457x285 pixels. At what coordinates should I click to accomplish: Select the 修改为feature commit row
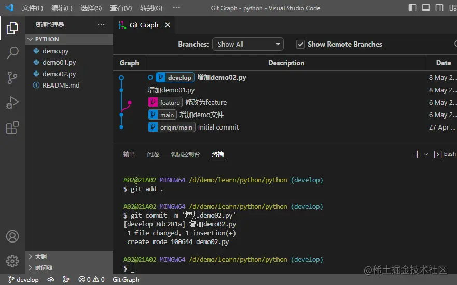pyautogui.click(x=285, y=103)
